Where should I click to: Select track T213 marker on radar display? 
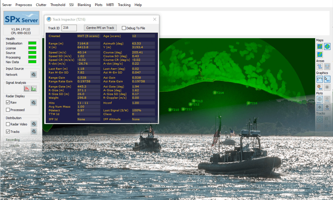click(x=194, y=101)
